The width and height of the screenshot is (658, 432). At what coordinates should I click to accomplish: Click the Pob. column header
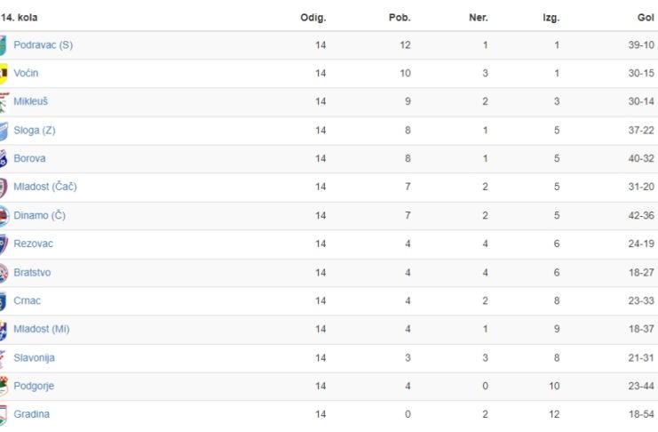pos(400,18)
